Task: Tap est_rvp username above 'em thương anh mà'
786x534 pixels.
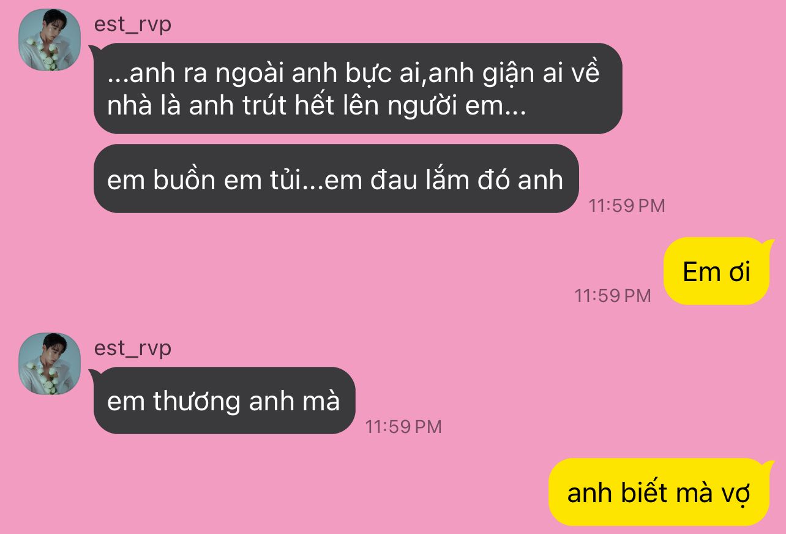Action: [133, 348]
